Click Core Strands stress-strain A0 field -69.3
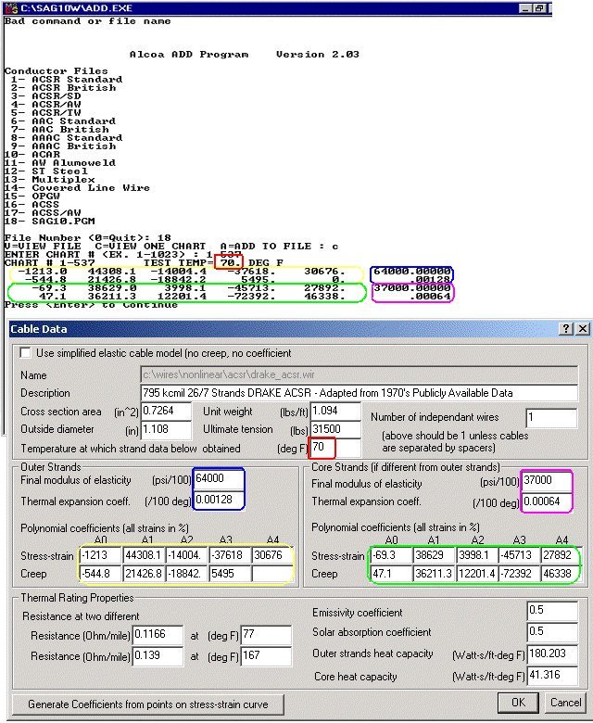Screen dimensions: 593x723 coord(391,555)
